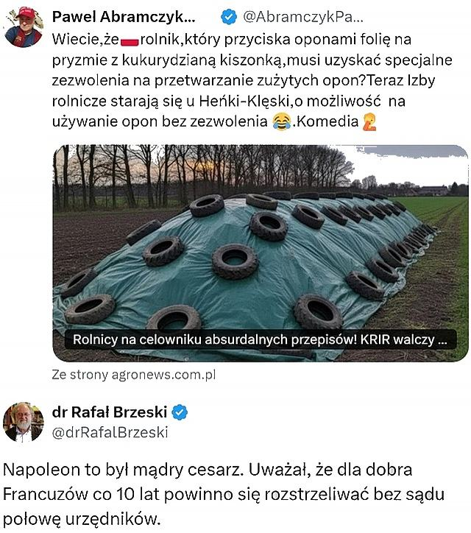Image resolution: width=471 pixels, height=533 pixels.
Task: Click the 'Rolnicy na celowniku' headline caption
Action: 260,339
